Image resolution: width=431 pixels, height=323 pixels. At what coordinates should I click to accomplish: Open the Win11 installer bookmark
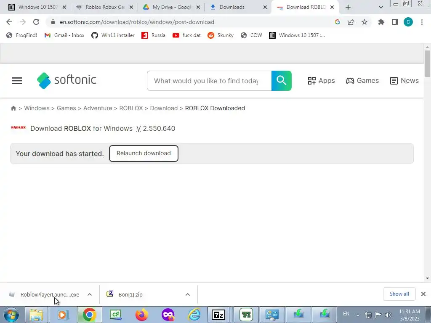pyautogui.click(x=113, y=35)
